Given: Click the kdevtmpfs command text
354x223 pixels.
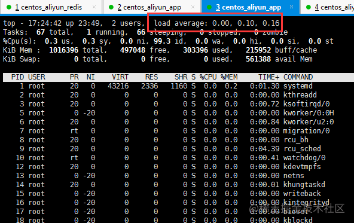Looking at the screenshot, I should (x=302, y=167).
